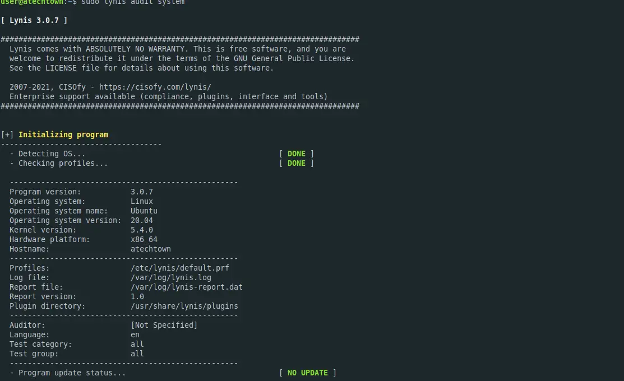The width and height of the screenshot is (624, 381).
Task: Click the Test group value all
Action: tap(137, 354)
